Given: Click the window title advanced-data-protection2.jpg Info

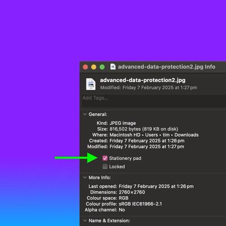Looking at the screenshot, I should [167, 67].
